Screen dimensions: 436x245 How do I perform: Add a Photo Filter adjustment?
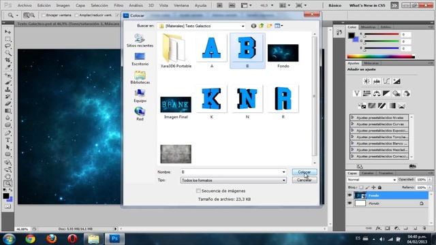[396, 93]
